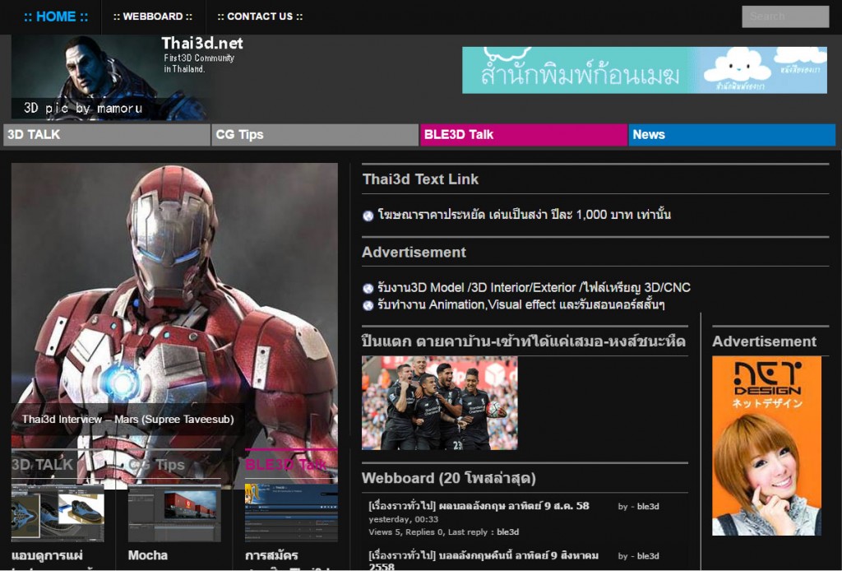Click bullet icon beside 3D Model ad

(368, 289)
